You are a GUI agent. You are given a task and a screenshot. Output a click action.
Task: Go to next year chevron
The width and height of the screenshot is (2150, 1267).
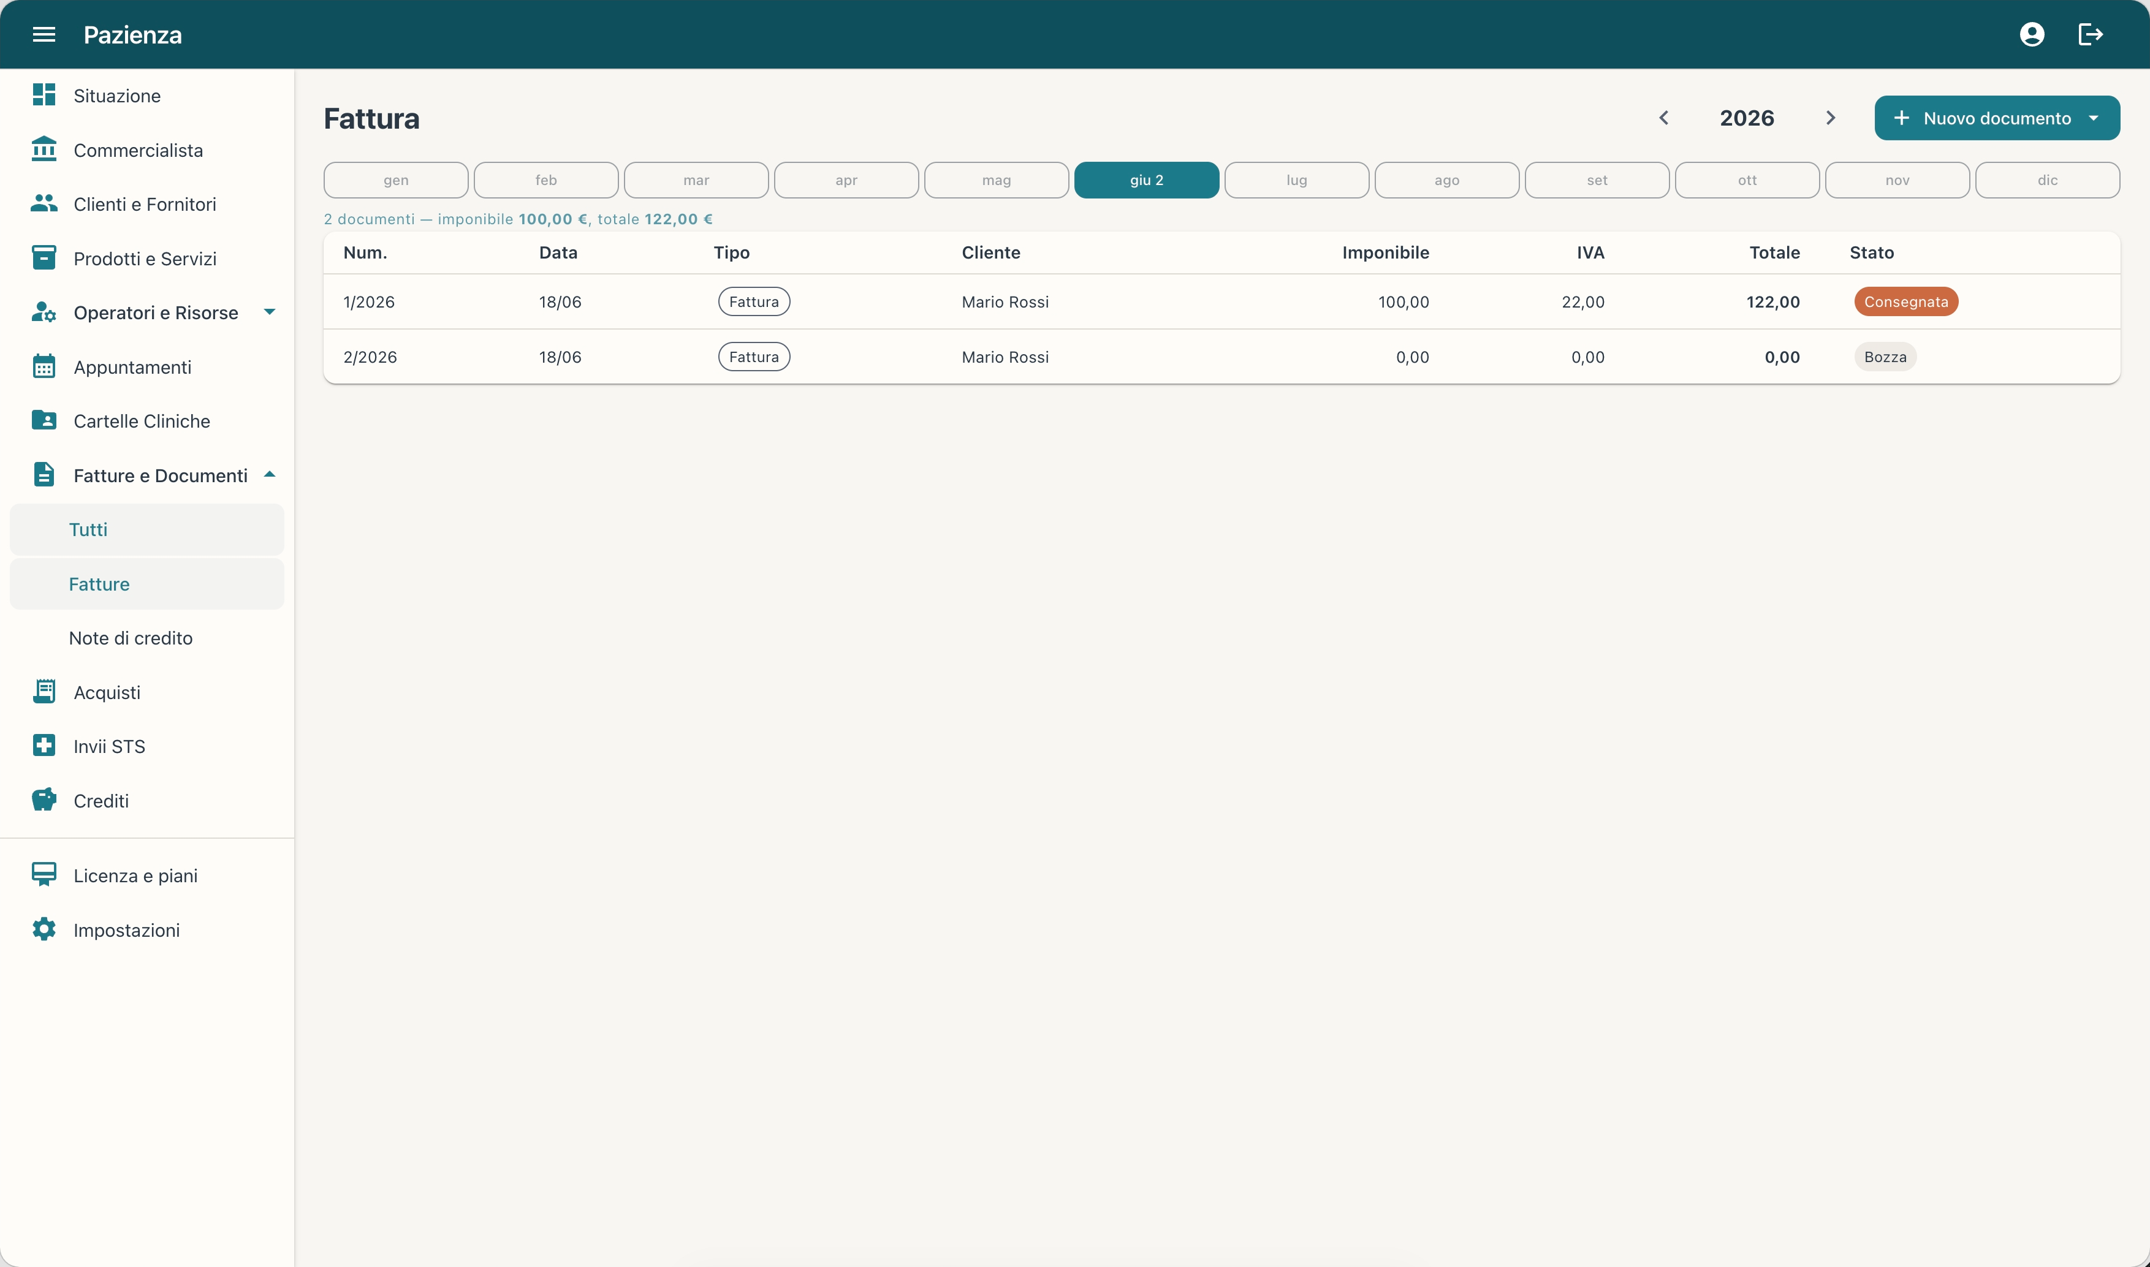(1831, 118)
